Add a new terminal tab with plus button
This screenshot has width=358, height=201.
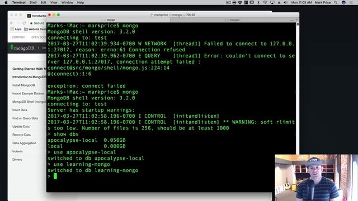point(296,20)
